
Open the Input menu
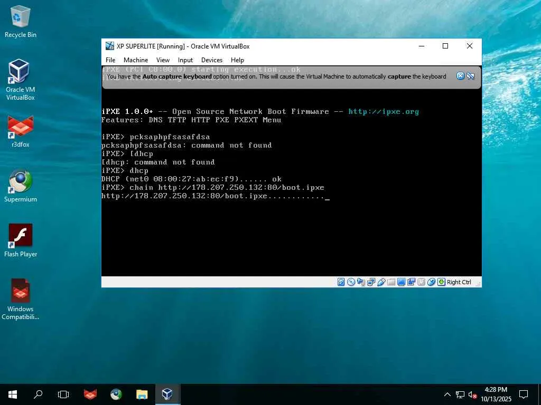tap(185, 60)
